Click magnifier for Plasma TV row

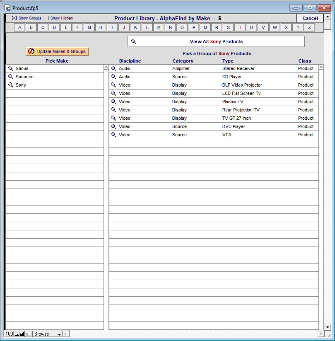[113, 102]
